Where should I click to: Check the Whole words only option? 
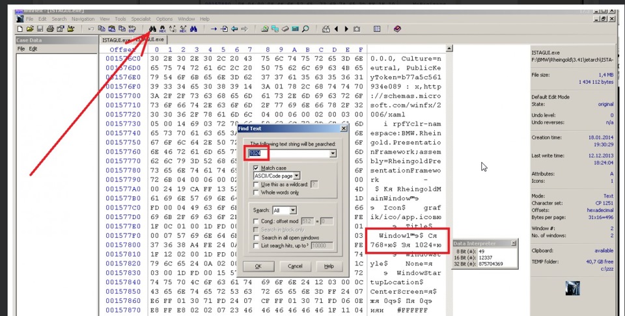256,192
